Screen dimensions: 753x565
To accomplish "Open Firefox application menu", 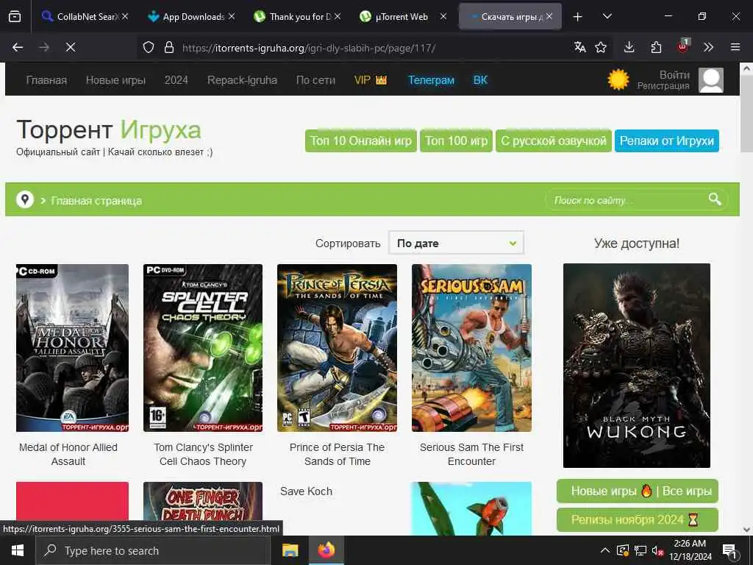I will (735, 47).
